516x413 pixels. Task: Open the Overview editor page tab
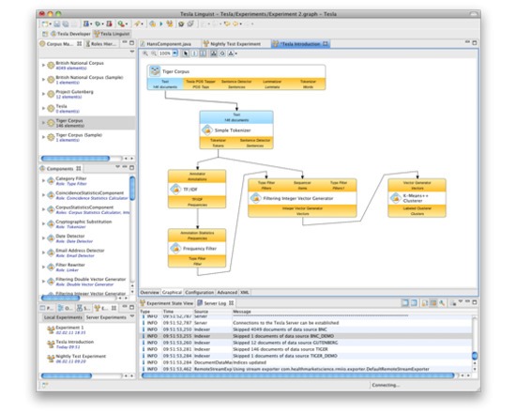click(x=150, y=292)
